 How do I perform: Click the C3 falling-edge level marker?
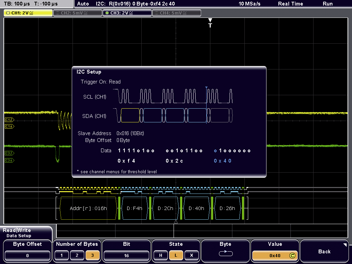tap(9, 160)
